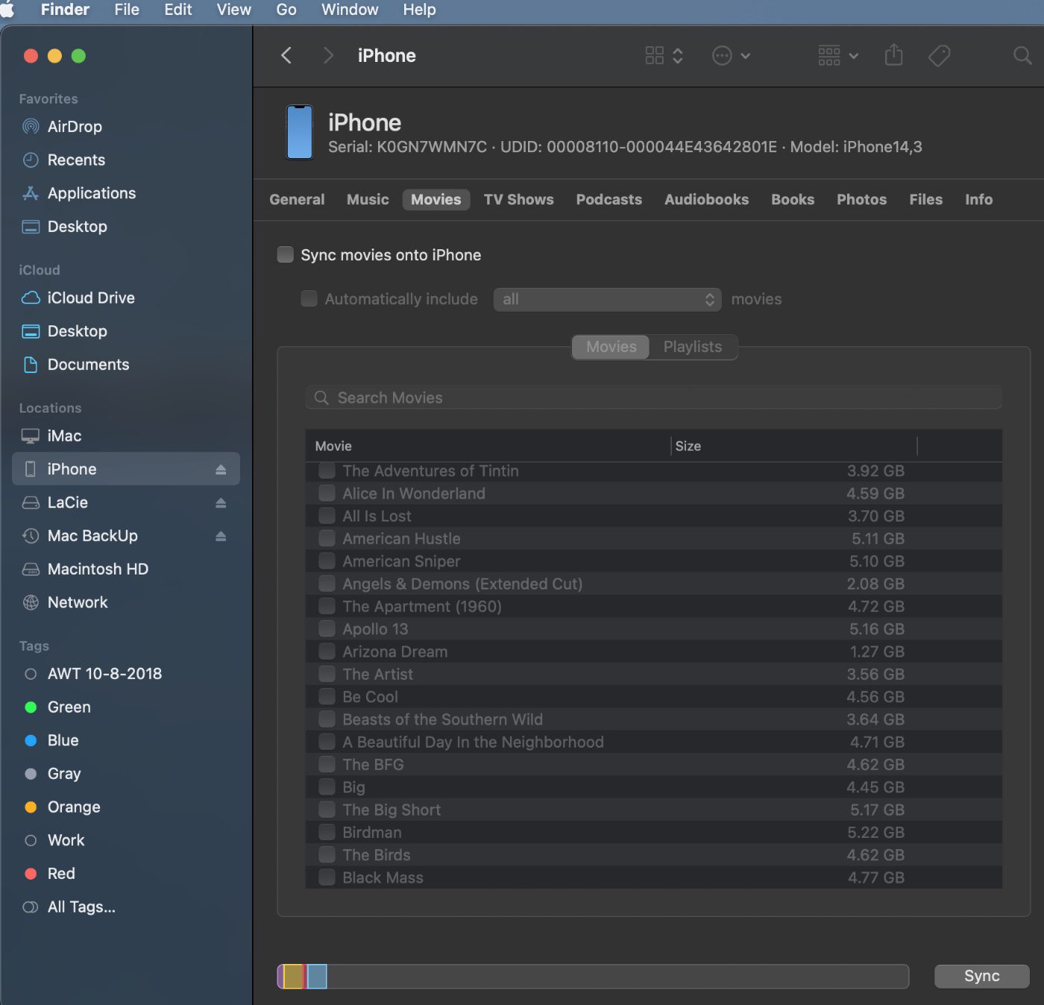The width and height of the screenshot is (1044, 1005).
Task: Click the Search Movies field
Action: coord(653,398)
